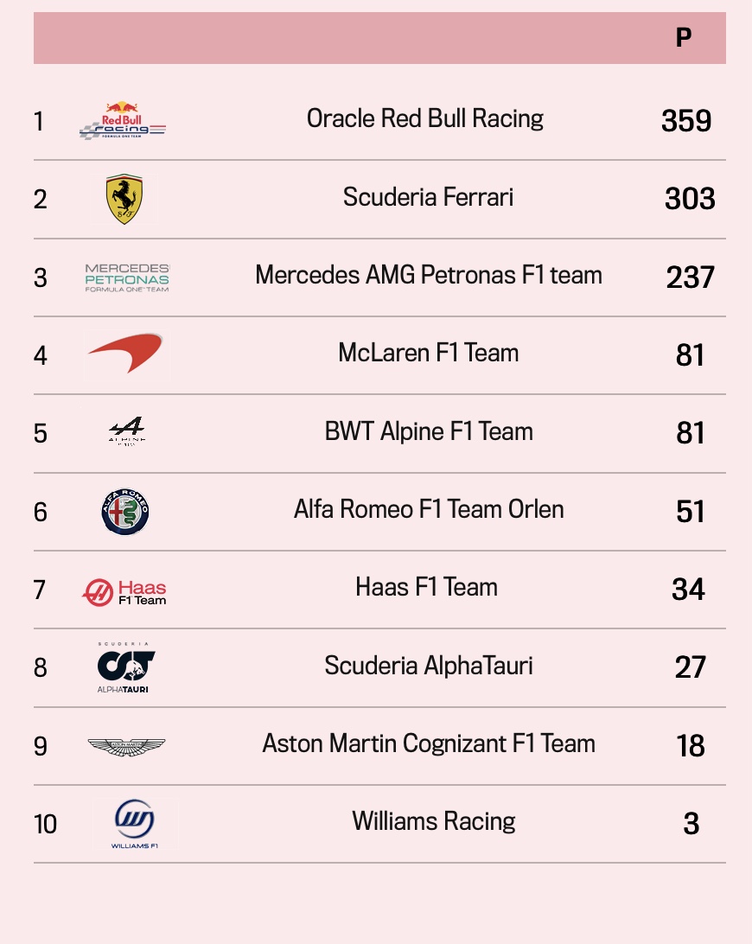
Task: Select the Alpine logo
Action: click(x=127, y=431)
